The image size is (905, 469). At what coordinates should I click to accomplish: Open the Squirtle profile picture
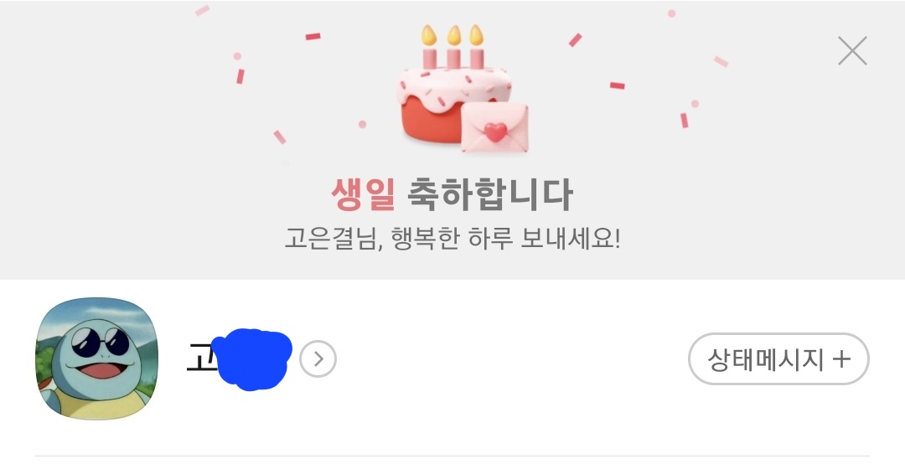97,358
